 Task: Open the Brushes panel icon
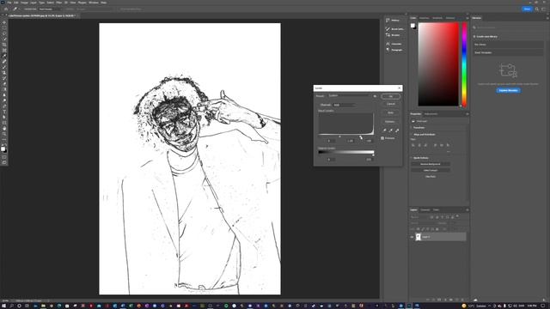(388, 35)
